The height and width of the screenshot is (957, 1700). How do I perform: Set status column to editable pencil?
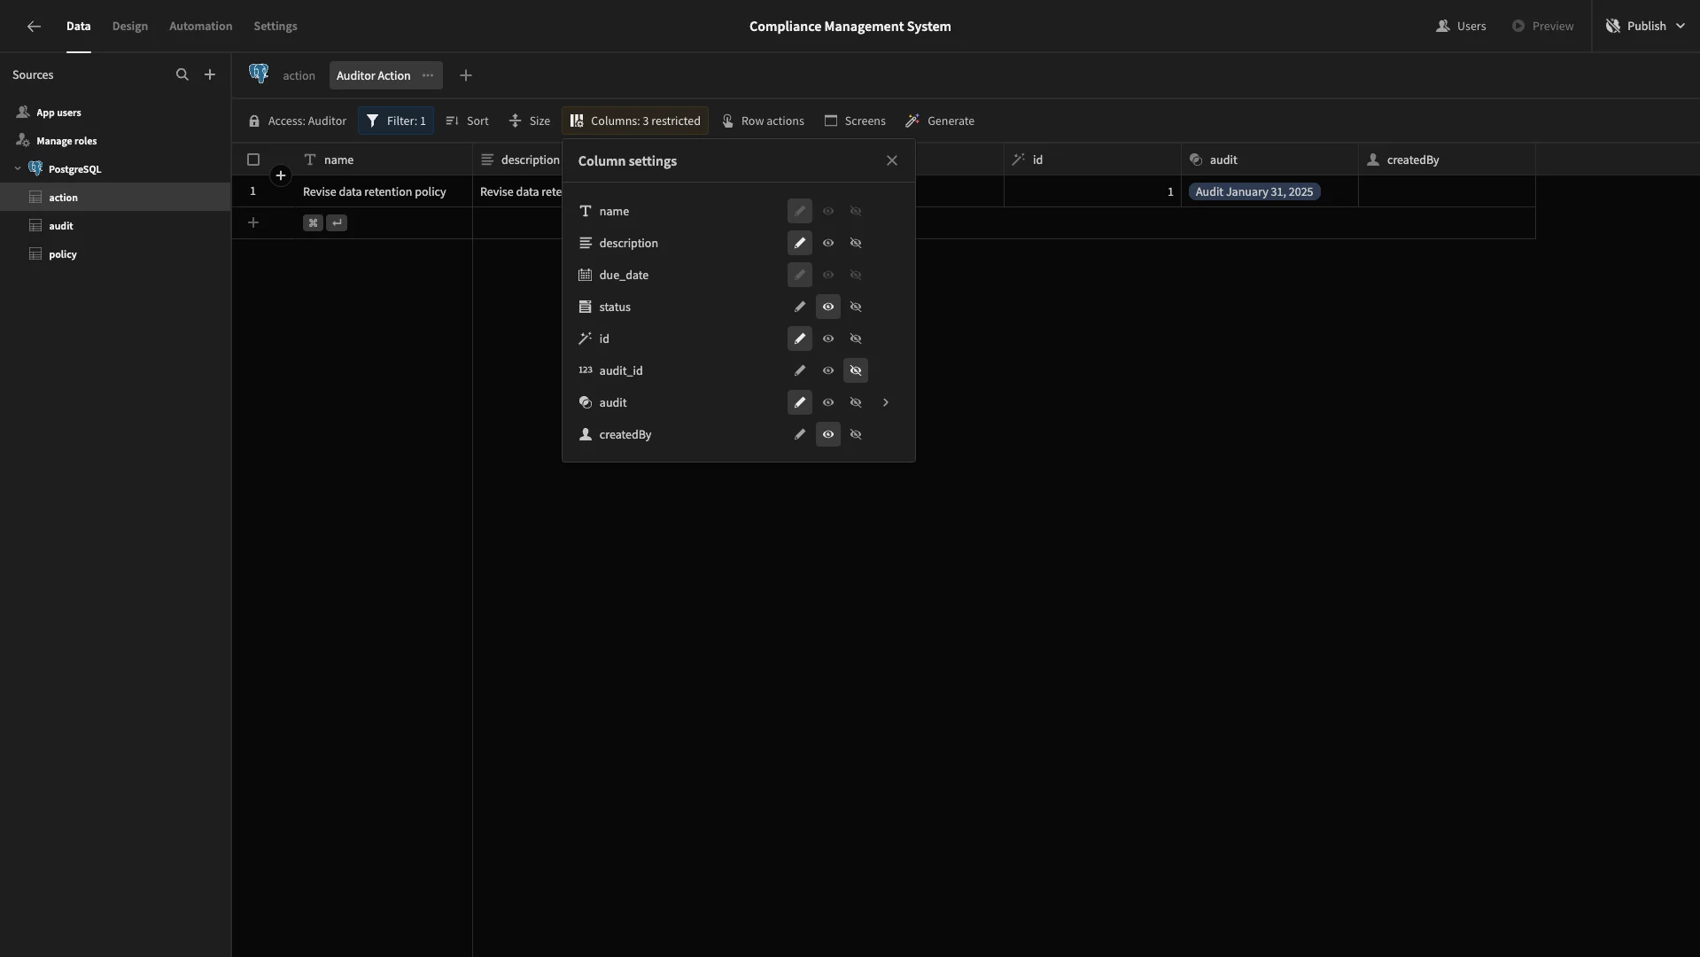[800, 307]
